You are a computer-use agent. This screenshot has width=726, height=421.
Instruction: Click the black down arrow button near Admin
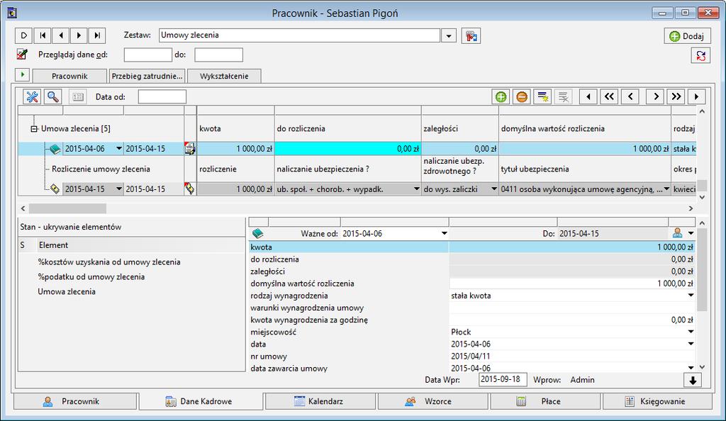[693, 381]
